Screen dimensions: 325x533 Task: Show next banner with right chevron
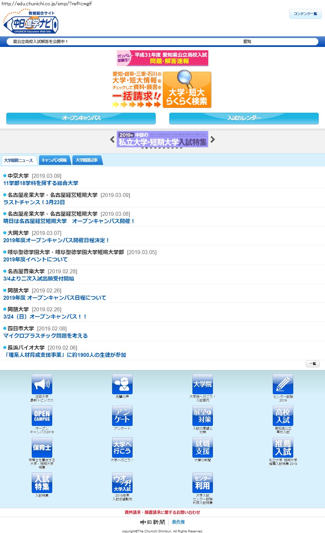click(213, 139)
